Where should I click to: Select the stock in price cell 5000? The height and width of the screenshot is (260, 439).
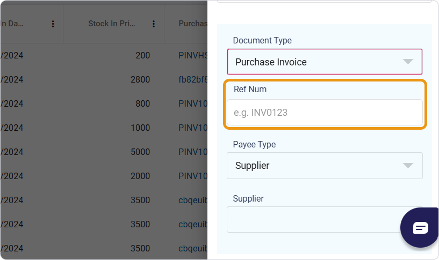(x=140, y=152)
